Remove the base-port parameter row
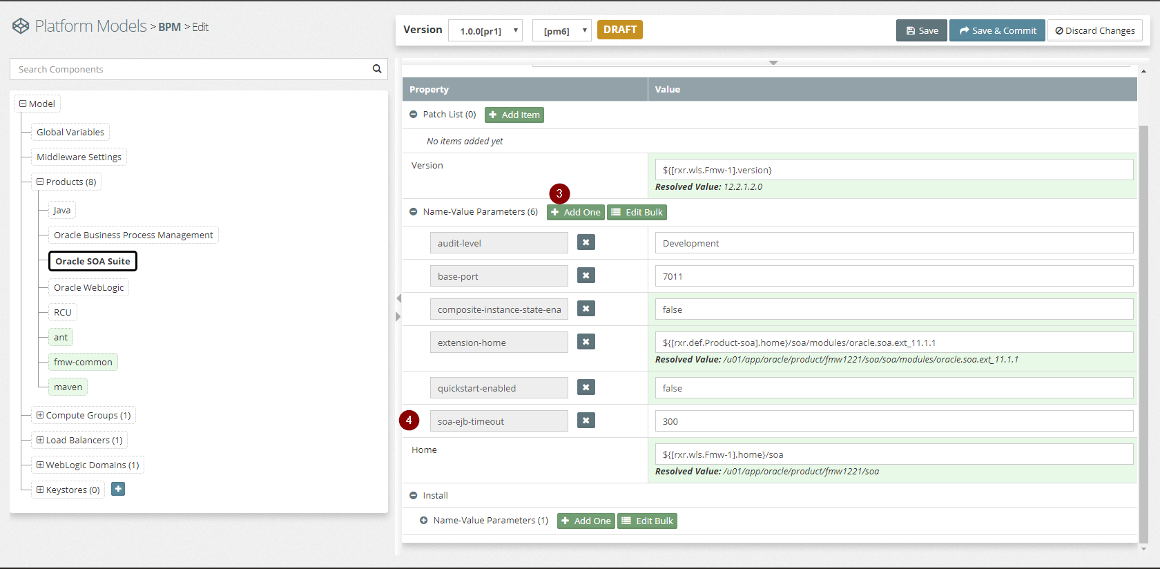This screenshot has width=1160, height=569. click(586, 276)
